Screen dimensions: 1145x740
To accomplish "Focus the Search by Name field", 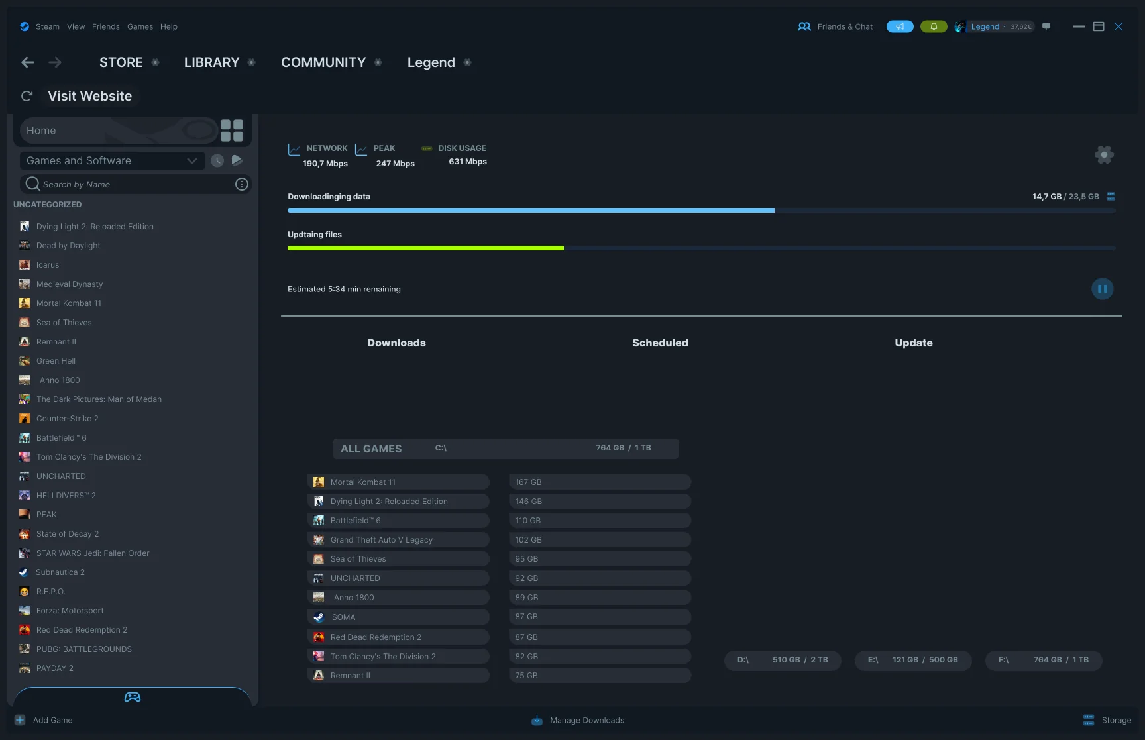I will coord(136,184).
